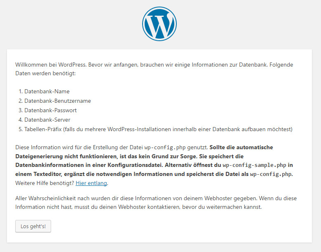Select the "Datenbank-Passwort" list item
Screen dimensions: 321x252
click(x=50, y=110)
